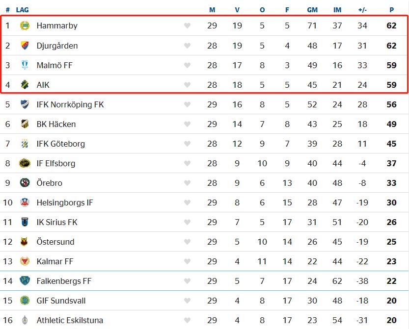409x329 pixels.
Task: Sort table by the P points column
Action: pyautogui.click(x=391, y=10)
